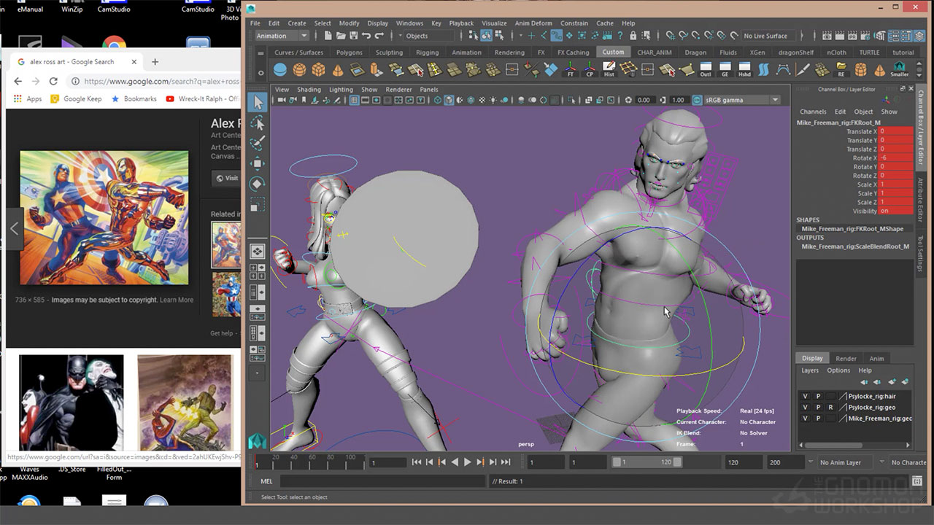Pick the Lasso Select tool
The width and height of the screenshot is (934, 525).
pyautogui.click(x=257, y=123)
